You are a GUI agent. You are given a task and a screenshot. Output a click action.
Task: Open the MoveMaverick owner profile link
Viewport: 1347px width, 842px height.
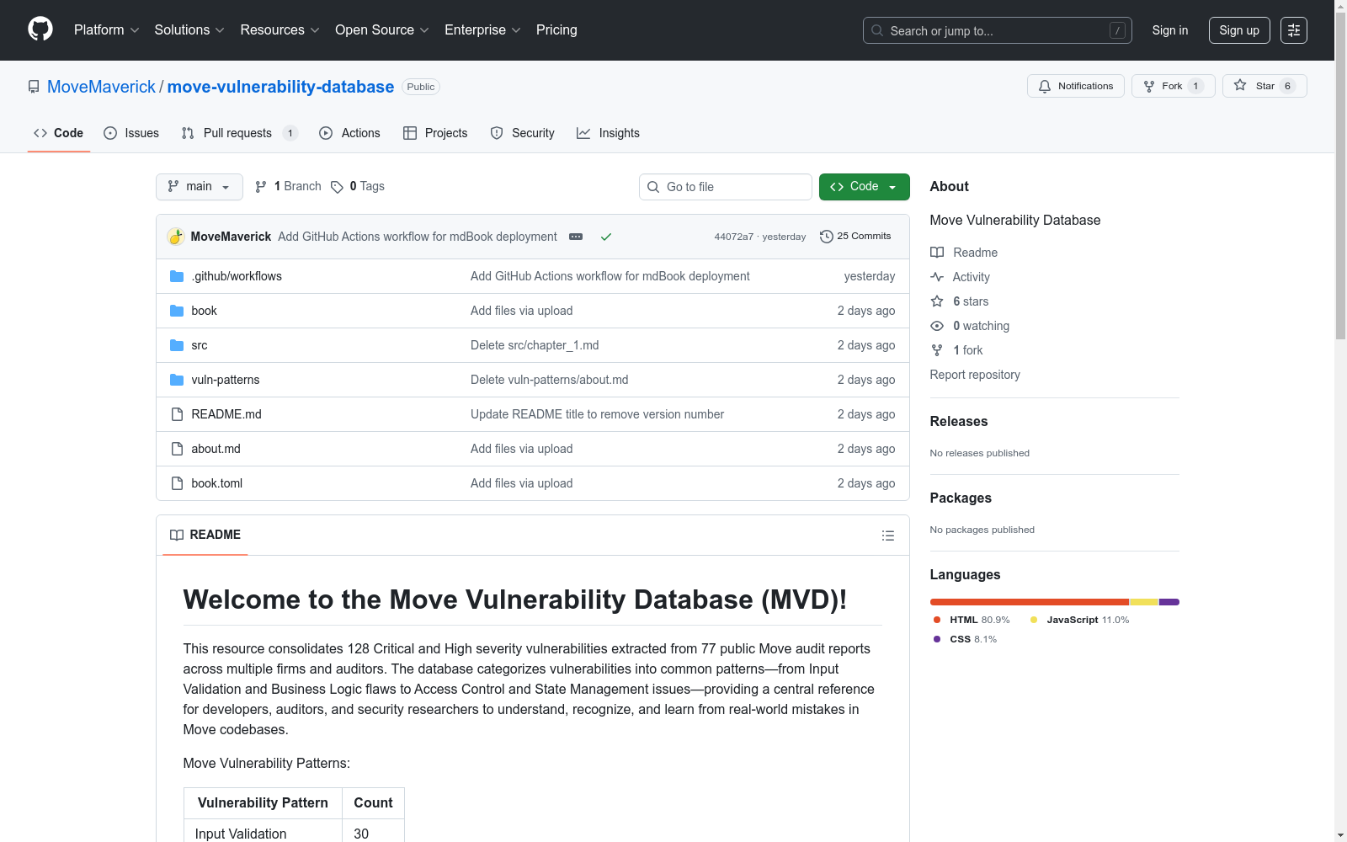[x=101, y=87]
